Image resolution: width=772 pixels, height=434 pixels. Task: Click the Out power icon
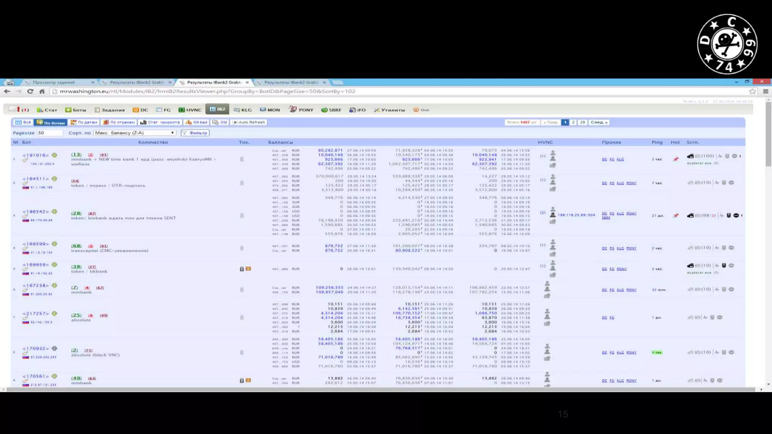(416, 110)
